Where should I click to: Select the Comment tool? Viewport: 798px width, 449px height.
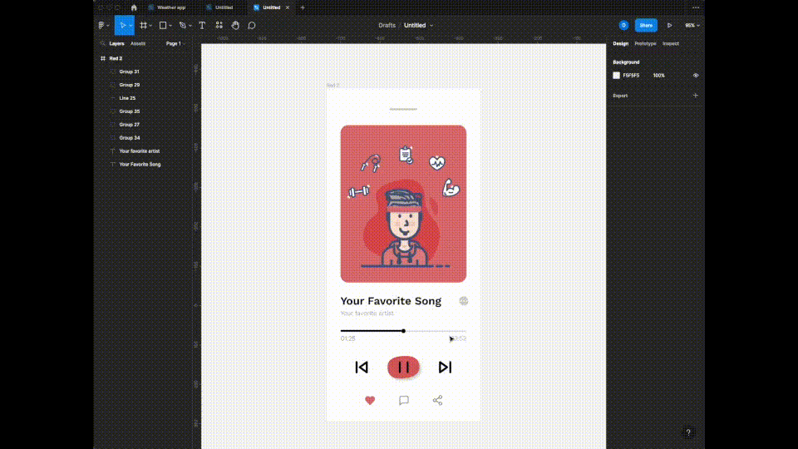[x=252, y=25]
